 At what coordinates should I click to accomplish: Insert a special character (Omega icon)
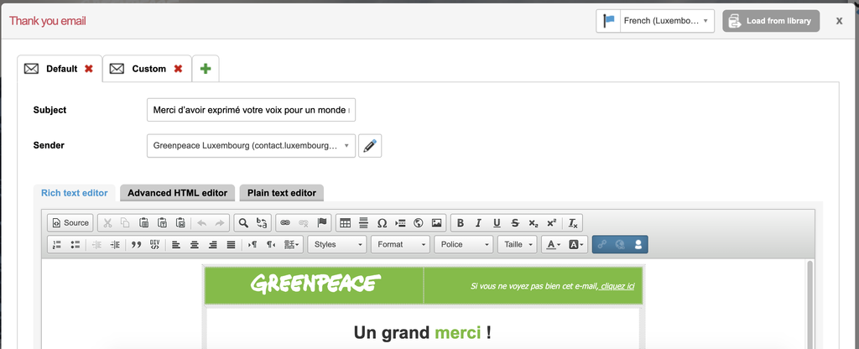point(383,223)
